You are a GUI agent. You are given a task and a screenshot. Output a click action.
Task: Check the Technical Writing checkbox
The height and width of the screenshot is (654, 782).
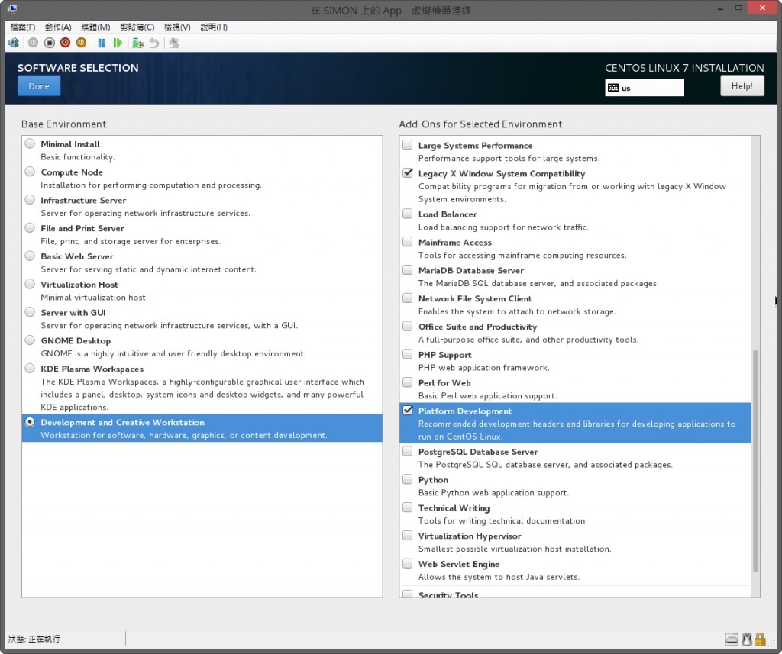408,507
